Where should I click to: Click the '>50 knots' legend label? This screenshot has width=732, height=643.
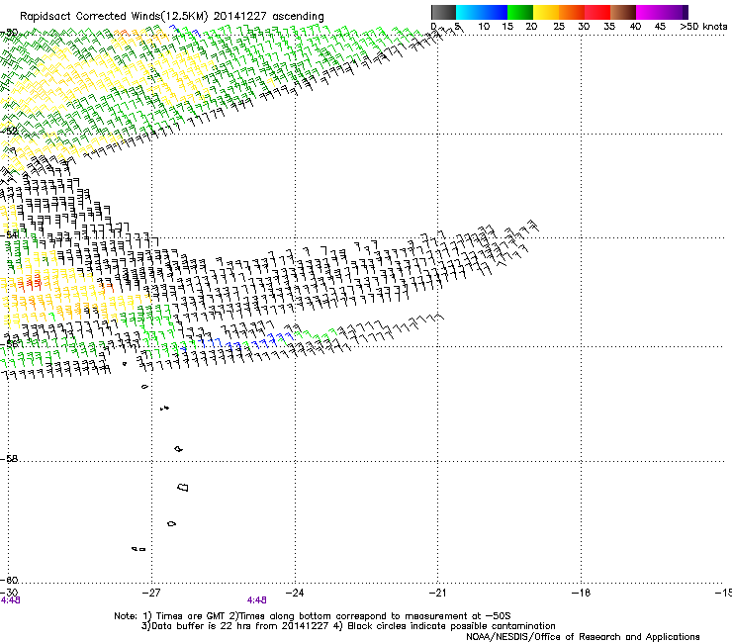[x=703, y=27]
